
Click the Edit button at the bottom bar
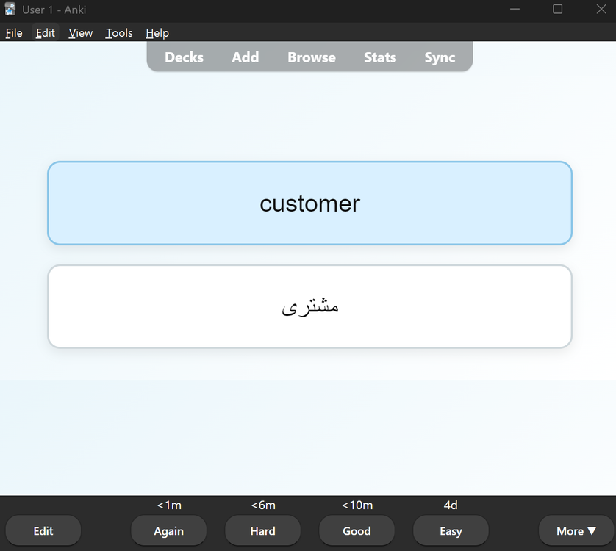click(x=43, y=531)
